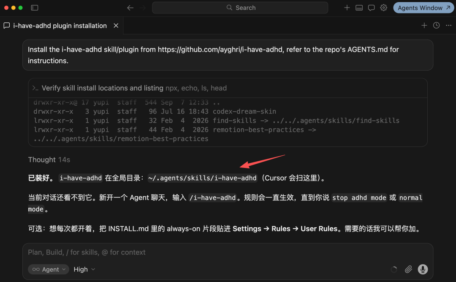
Task: Open the High effort level dropdown
Action: point(84,269)
